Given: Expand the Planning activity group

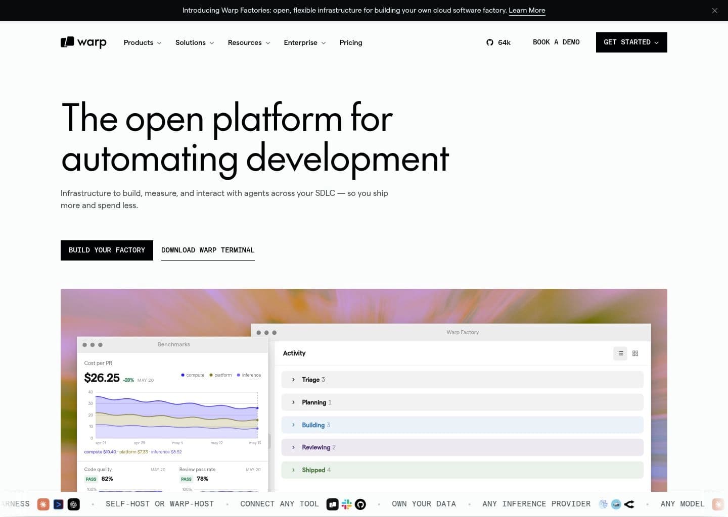Looking at the screenshot, I should pyautogui.click(x=462, y=402).
